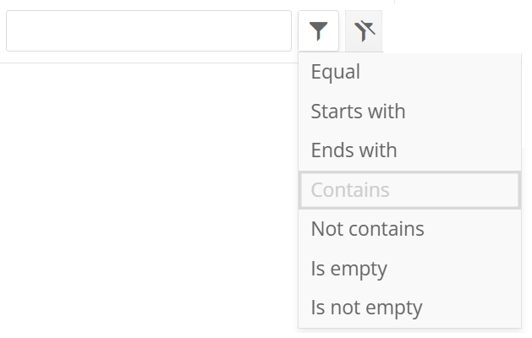The width and height of the screenshot is (532, 338).
Task: Focus the empty filter value field
Action: point(149,31)
